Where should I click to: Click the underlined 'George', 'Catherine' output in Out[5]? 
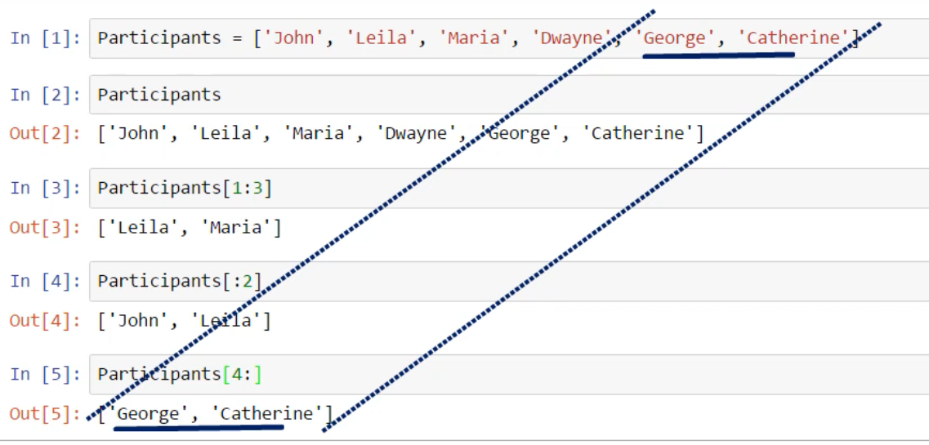tap(217, 414)
